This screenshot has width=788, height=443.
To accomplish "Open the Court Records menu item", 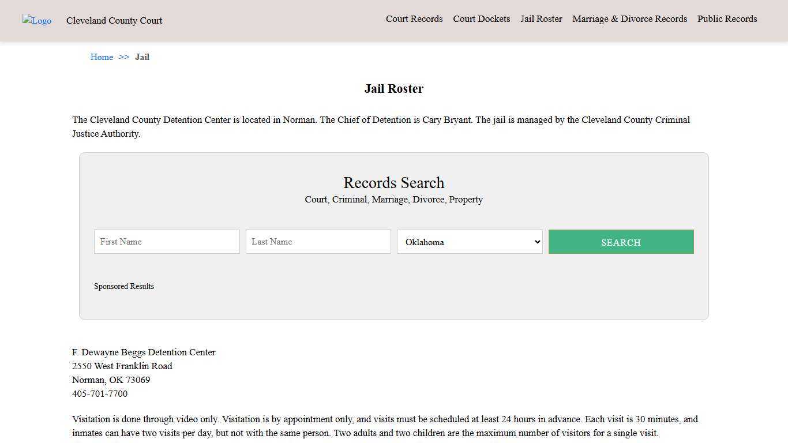I will coord(414,18).
